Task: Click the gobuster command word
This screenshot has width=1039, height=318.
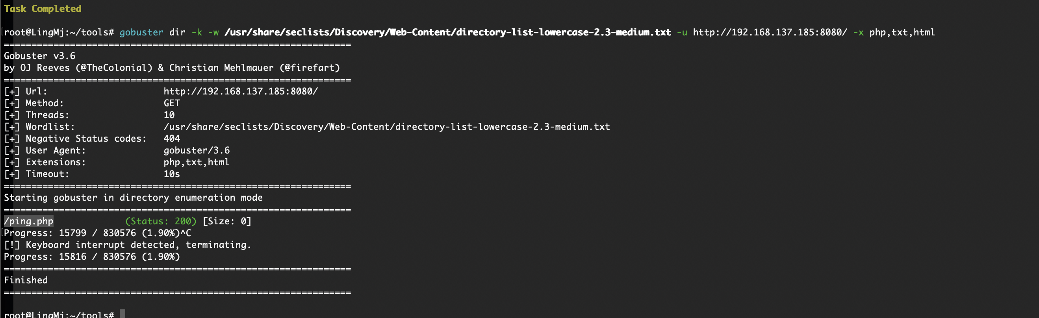Action: (x=141, y=32)
